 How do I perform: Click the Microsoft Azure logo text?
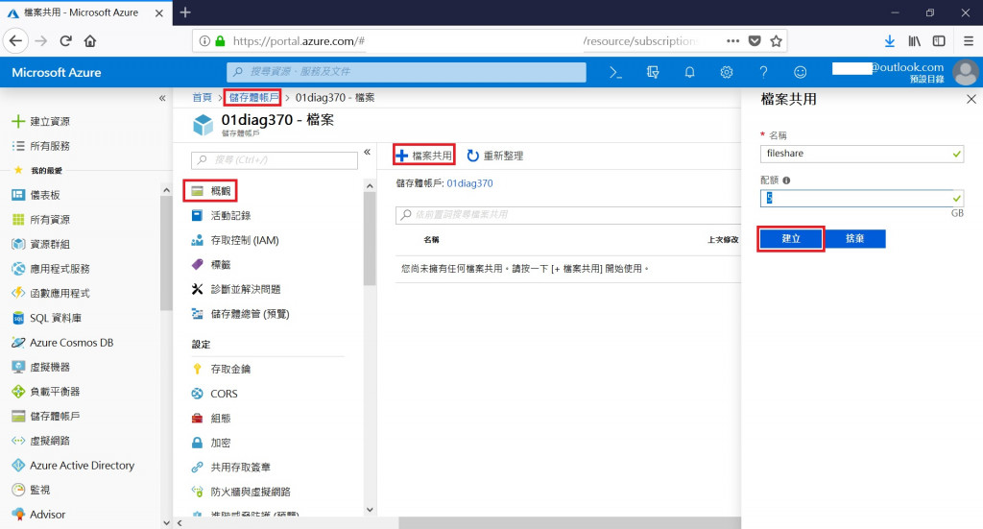(57, 73)
